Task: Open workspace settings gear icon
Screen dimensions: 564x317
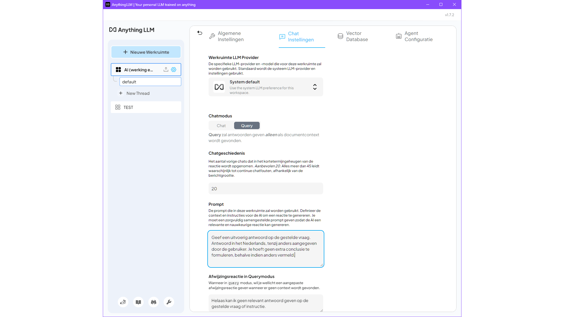Action: tap(174, 70)
